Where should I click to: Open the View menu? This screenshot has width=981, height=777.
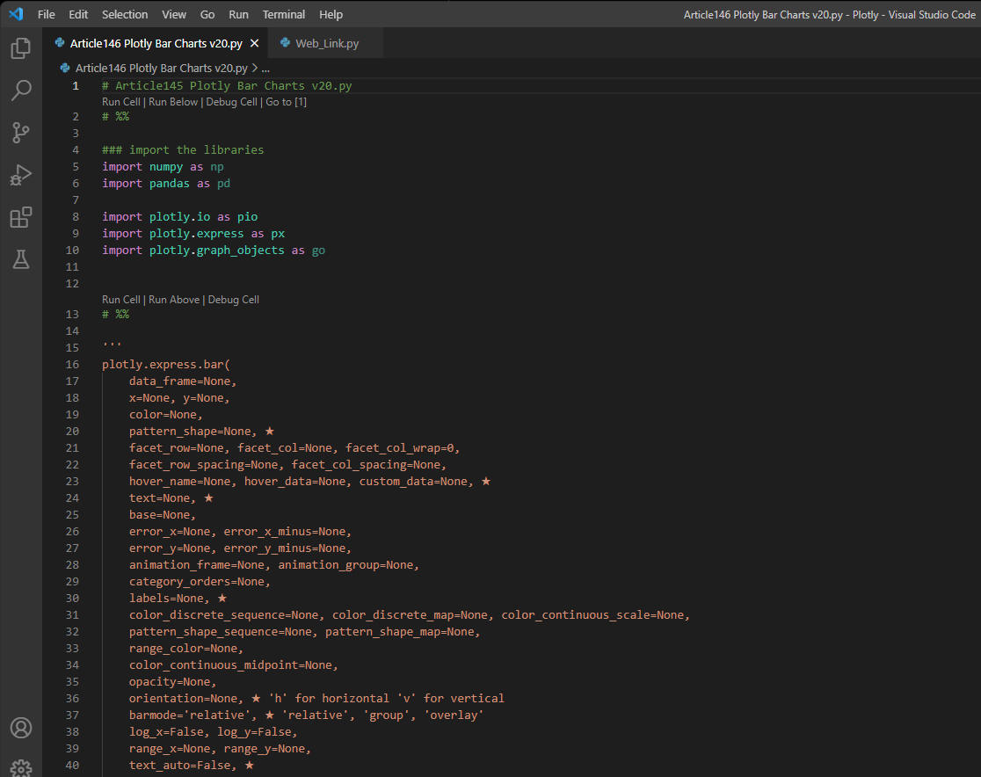coord(174,14)
